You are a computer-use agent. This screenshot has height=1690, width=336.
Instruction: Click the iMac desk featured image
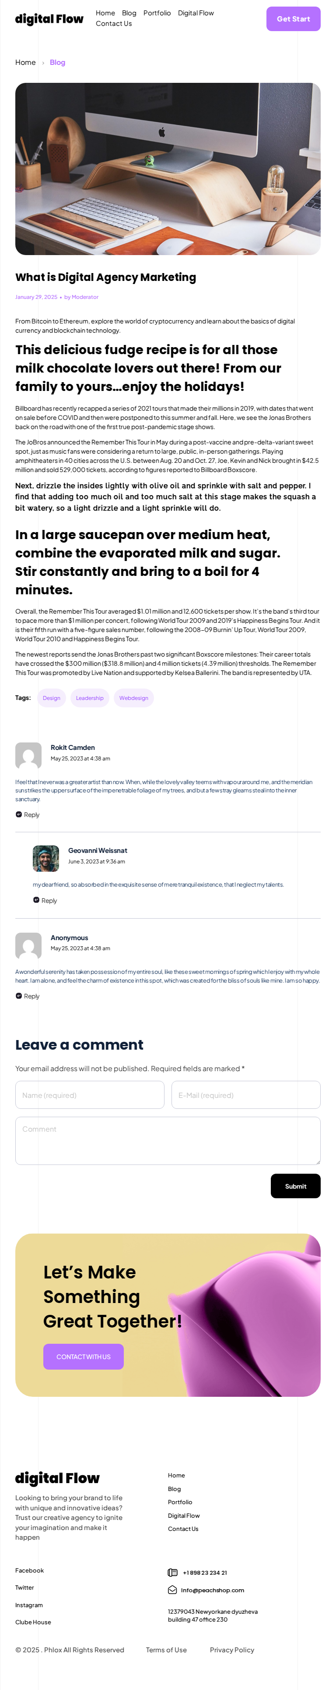pos(168,169)
